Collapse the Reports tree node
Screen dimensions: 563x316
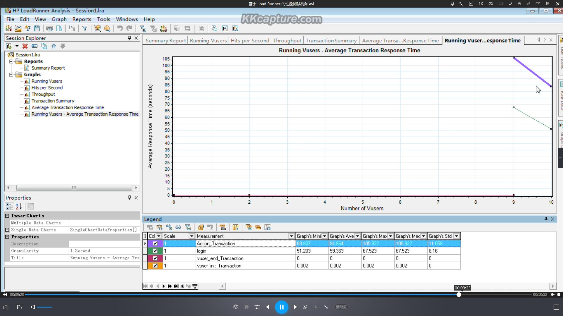(11, 61)
